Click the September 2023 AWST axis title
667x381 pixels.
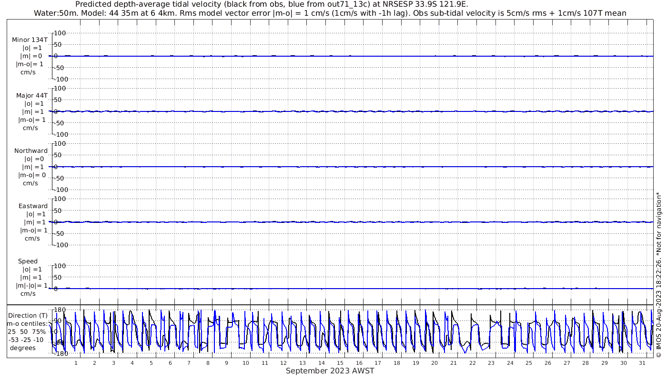(330, 371)
